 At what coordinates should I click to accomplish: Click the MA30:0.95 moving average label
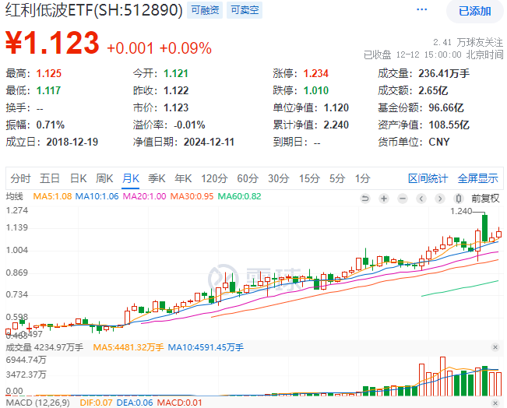click(x=192, y=196)
